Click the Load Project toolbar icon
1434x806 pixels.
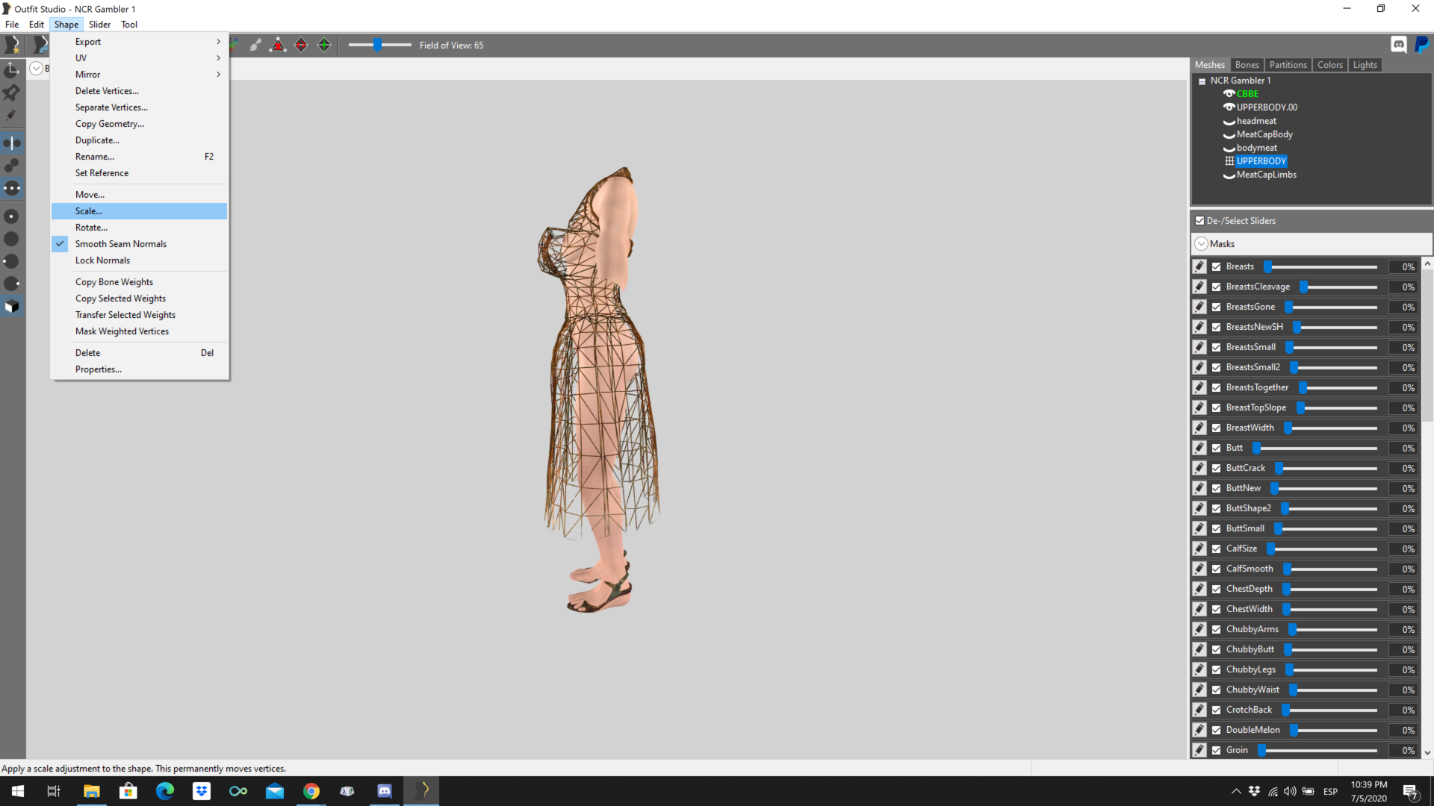pyautogui.click(x=40, y=45)
